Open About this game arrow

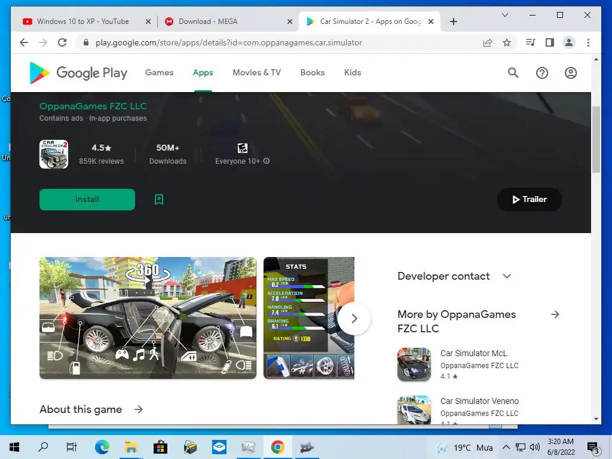point(139,409)
